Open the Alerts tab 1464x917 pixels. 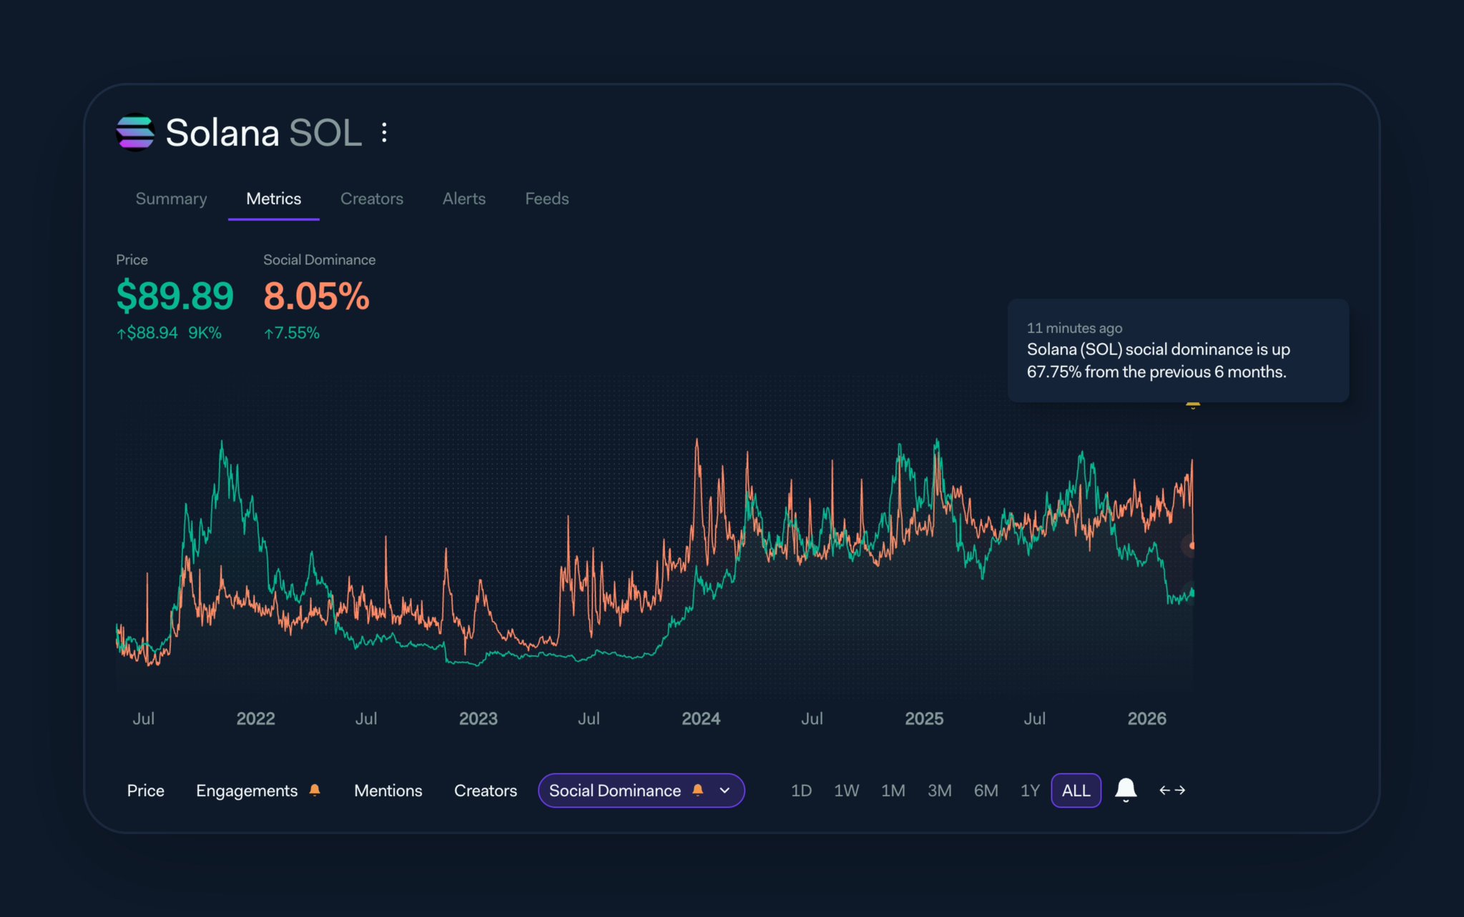click(463, 199)
